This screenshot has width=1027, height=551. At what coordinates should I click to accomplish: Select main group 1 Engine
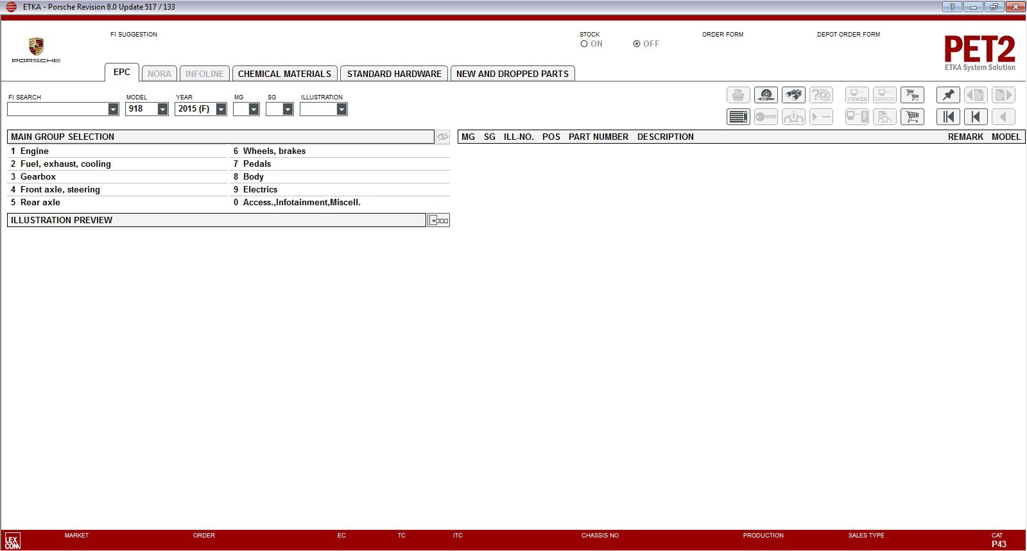117,151
